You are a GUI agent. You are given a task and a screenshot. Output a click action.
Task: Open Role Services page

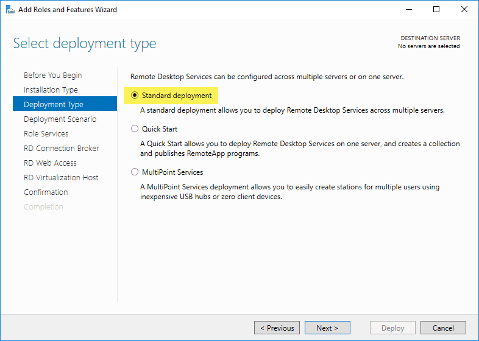coord(46,134)
